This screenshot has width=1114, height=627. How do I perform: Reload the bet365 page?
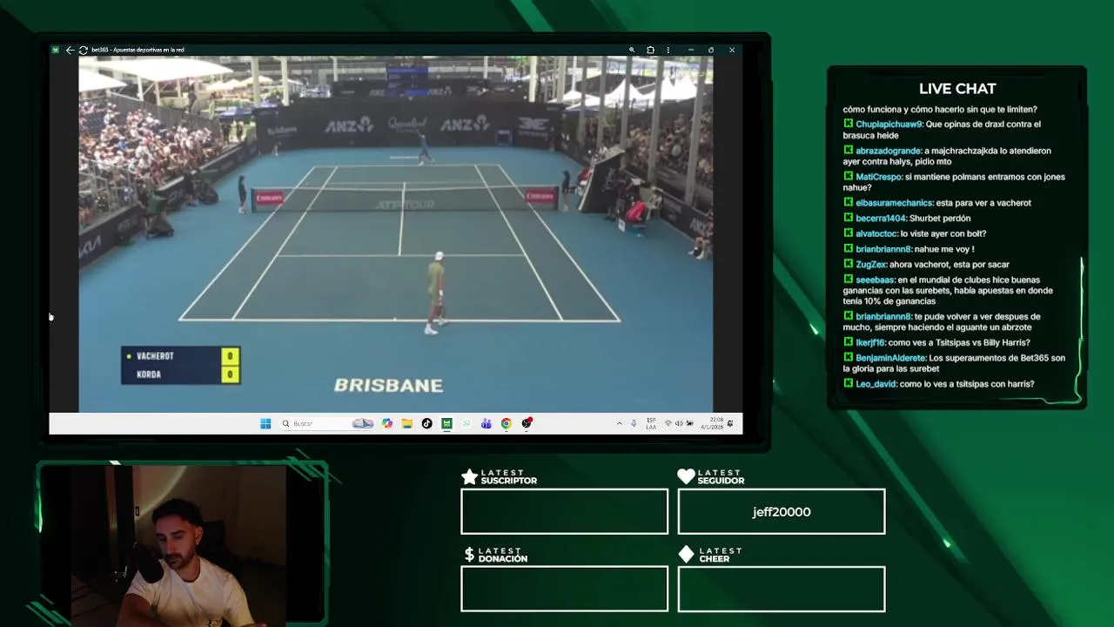83,50
